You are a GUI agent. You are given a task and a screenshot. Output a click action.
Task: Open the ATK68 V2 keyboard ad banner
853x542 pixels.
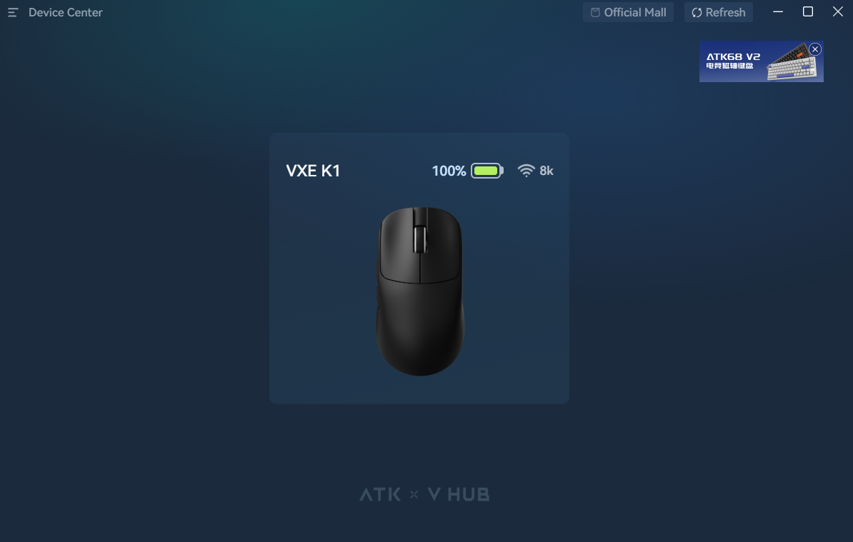(x=761, y=61)
